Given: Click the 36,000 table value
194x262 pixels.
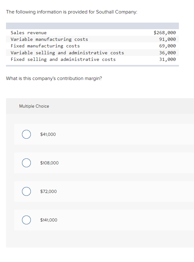Looking at the screenshot, I should [x=168, y=53].
